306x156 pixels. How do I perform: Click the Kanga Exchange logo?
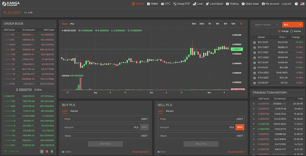pyautogui.click(x=11, y=4)
